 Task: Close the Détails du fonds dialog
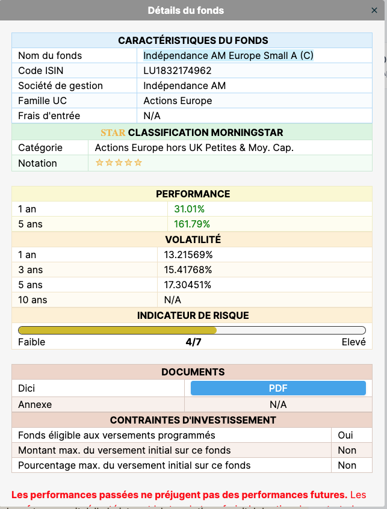(x=374, y=10)
